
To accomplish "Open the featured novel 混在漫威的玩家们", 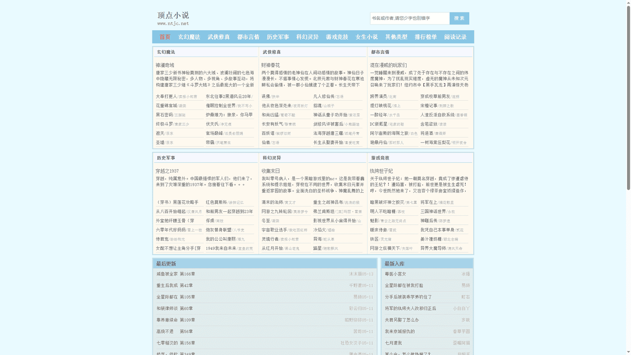I will [388, 65].
